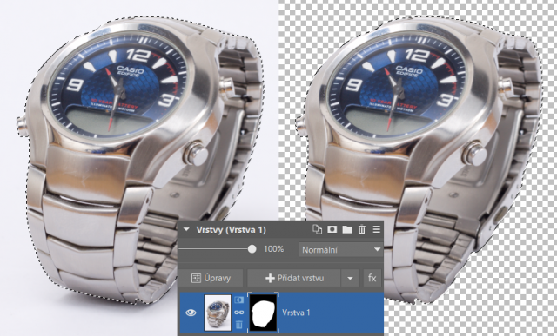Click the trash icon in Vrstvy header
Image resolution: width=557 pixels, height=336 pixels.
tap(362, 230)
